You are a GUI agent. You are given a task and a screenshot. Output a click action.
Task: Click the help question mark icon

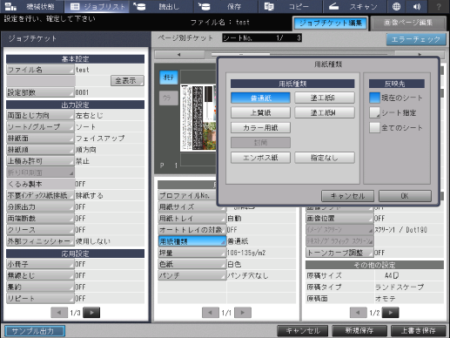click(x=439, y=6)
